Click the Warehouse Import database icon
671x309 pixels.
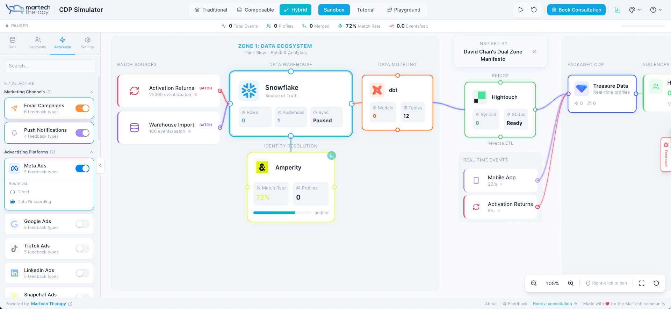point(135,128)
